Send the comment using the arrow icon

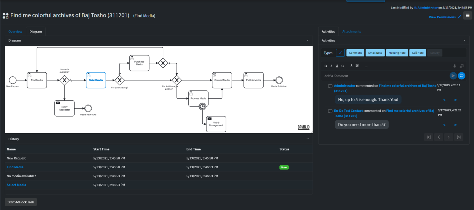(x=453, y=75)
